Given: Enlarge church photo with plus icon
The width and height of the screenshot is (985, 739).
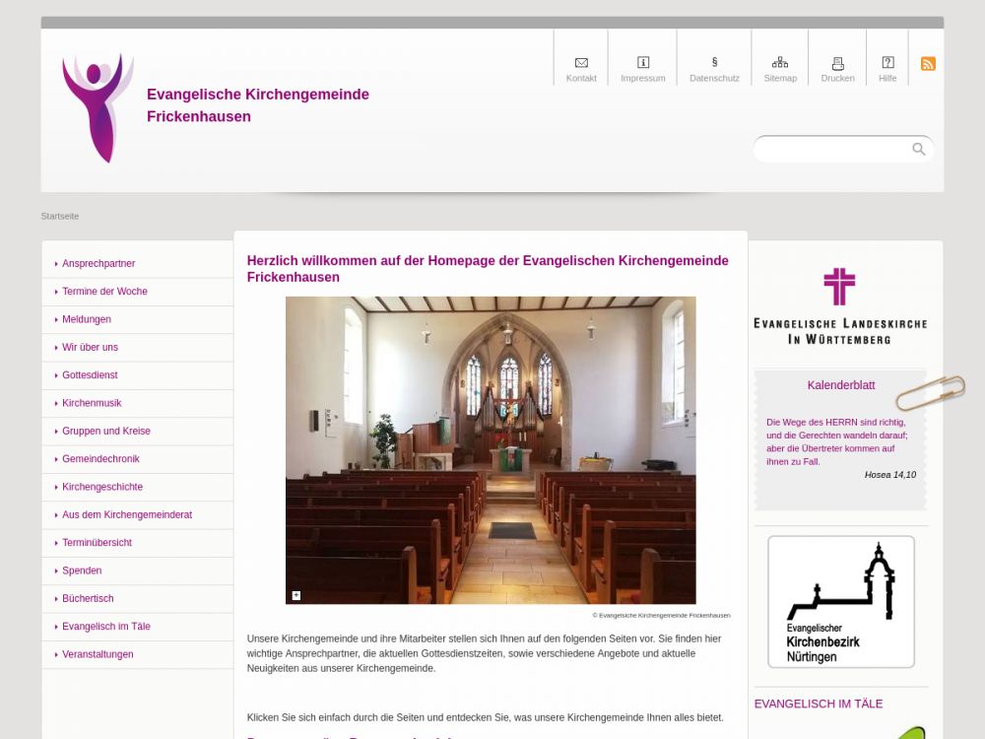Looking at the screenshot, I should pyautogui.click(x=295, y=595).
